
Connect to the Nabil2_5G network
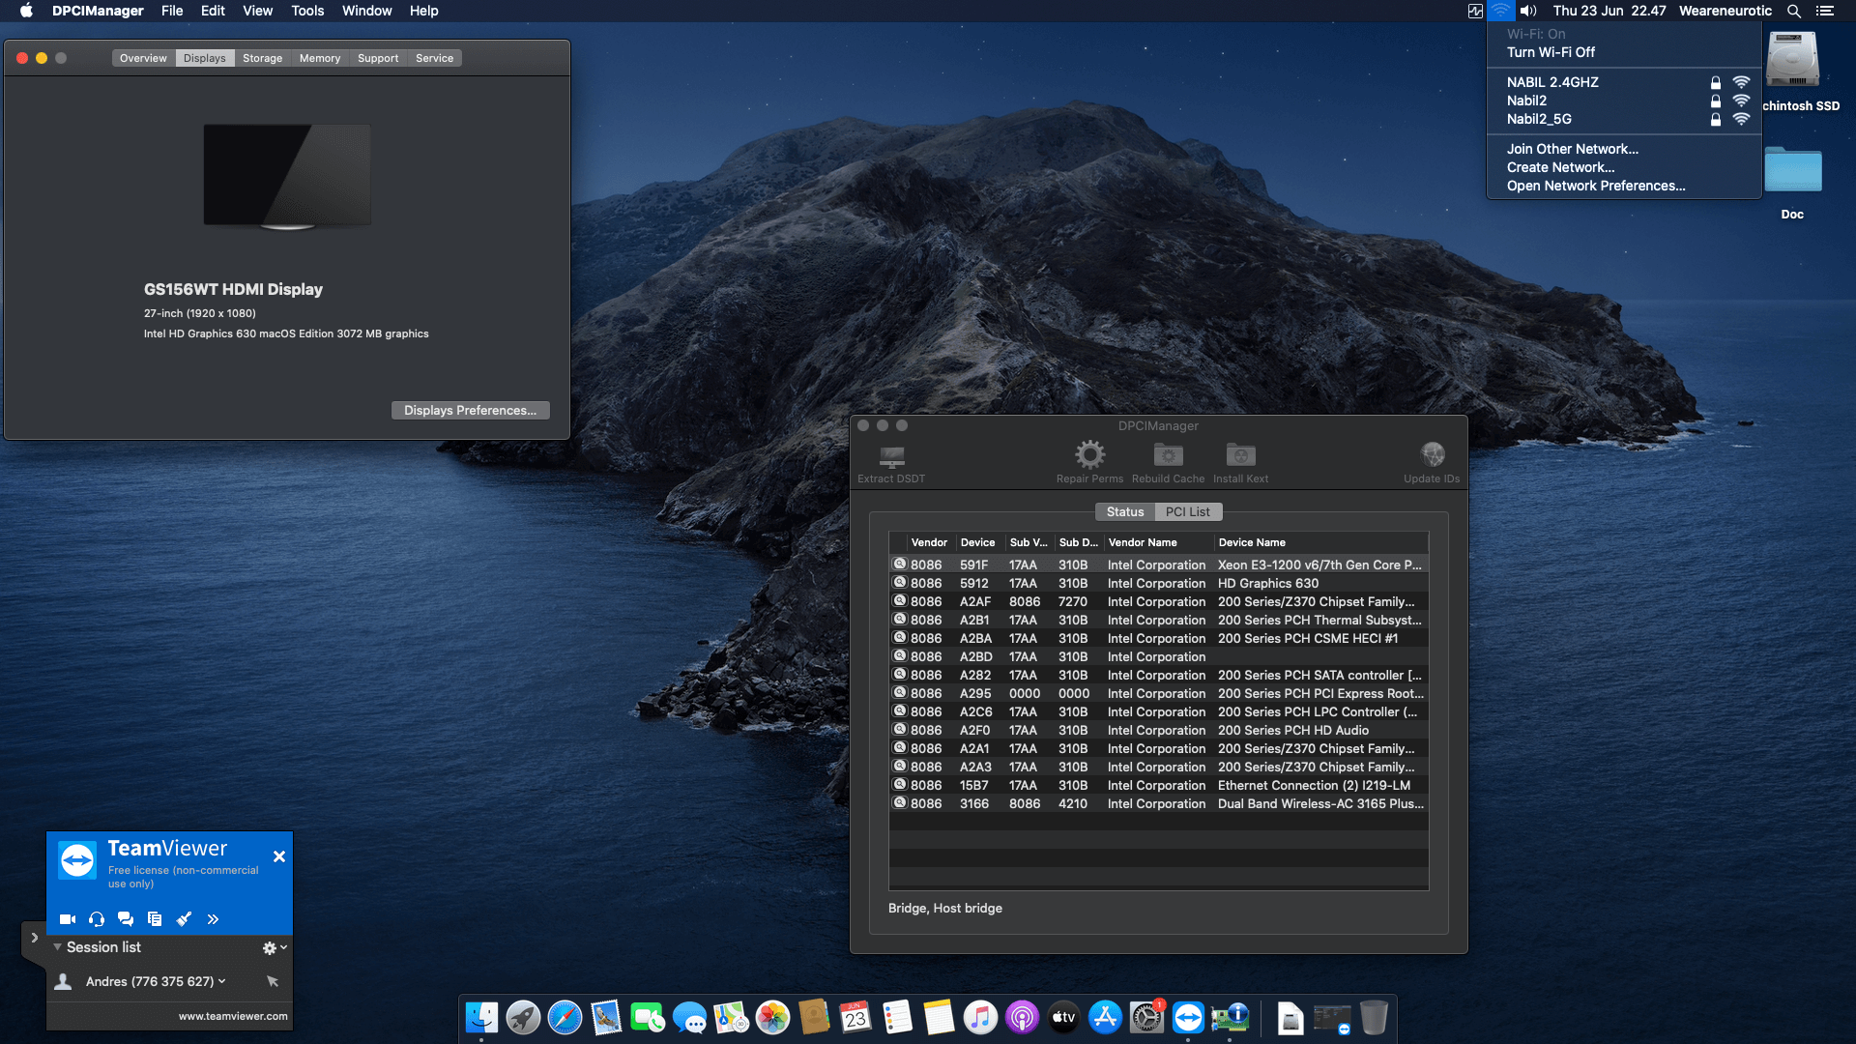pyautogui.click(x=1624, y=119)
